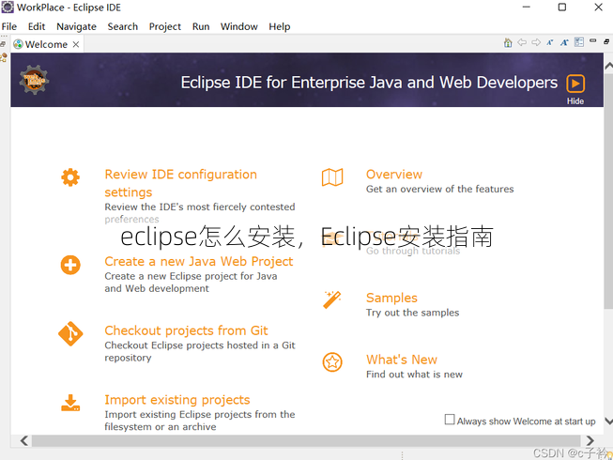Open the Edit menu
This screenshot has height=460, width=613.
[x=37, y=26]
